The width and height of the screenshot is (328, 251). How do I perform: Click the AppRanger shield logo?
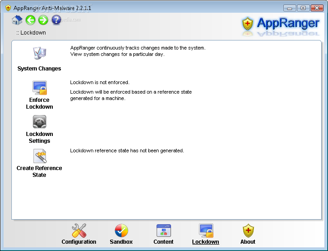(x=247, y=24)
